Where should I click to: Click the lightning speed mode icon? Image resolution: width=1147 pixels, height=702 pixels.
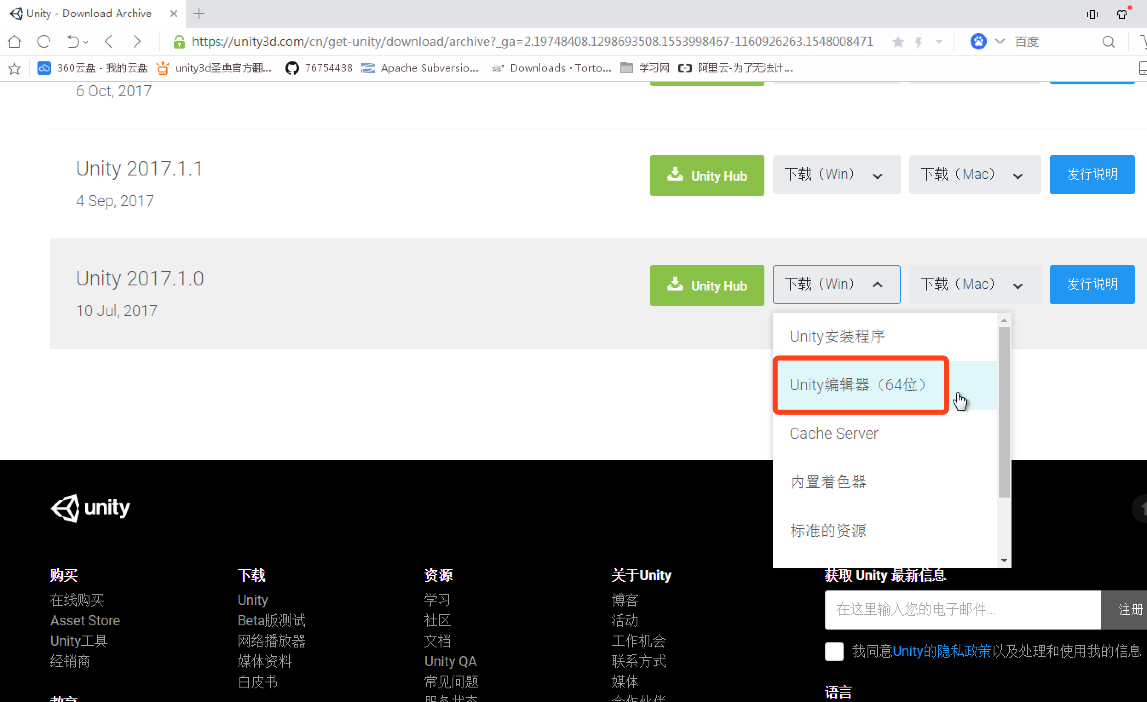point(919,42)
